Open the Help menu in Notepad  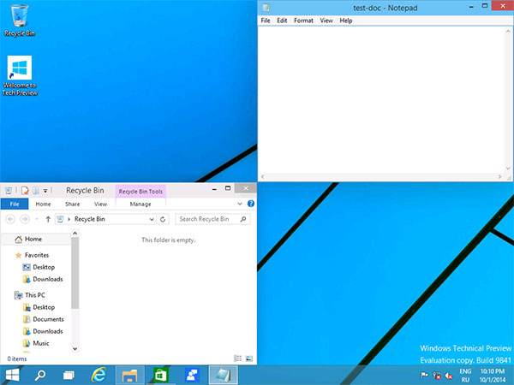(346, 21)
